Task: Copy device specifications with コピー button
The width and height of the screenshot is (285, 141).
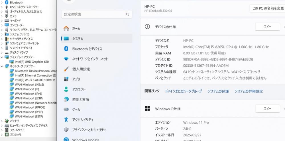Action: tap(268, 27)
